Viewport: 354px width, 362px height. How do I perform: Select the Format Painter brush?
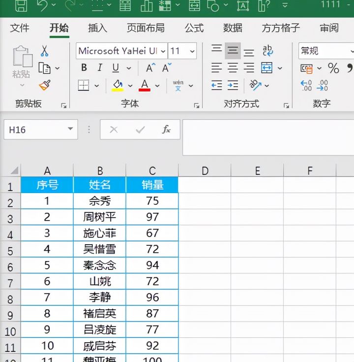tap(45, 85)
